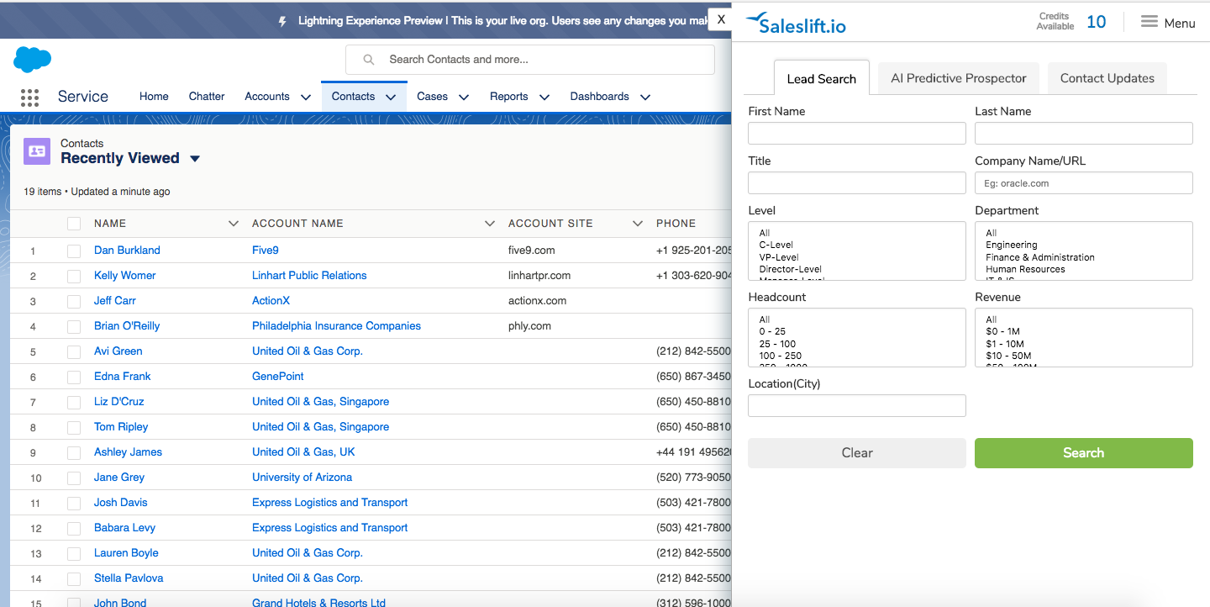Open the Recently Viewed list view selector
The width and height of the screenshot is (1210, 607).
tap(195, 158)
